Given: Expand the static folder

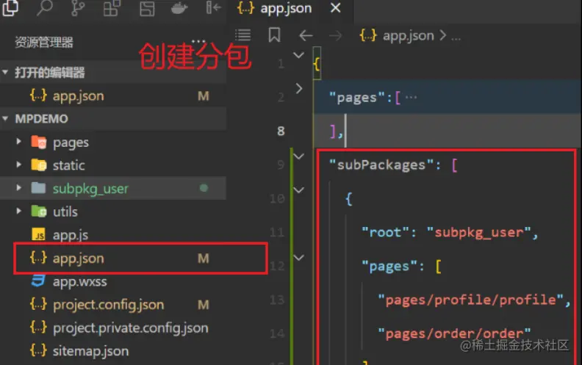Looking at the screenshot, I should pos(18,165).
